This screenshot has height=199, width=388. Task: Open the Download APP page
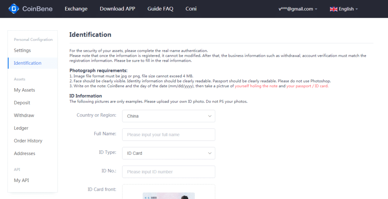point(117,9)
